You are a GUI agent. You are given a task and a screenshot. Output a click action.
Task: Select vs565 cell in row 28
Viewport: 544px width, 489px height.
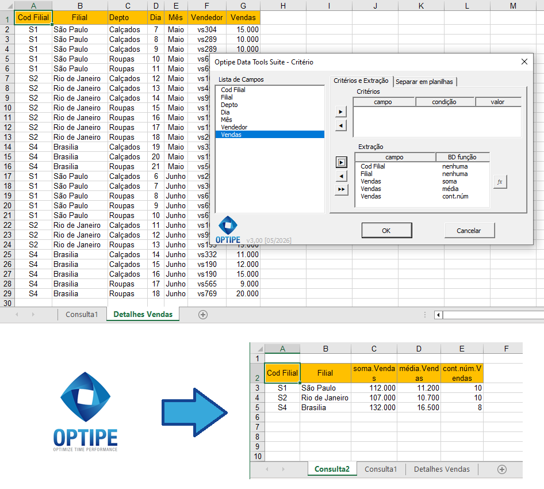(207, 284)
